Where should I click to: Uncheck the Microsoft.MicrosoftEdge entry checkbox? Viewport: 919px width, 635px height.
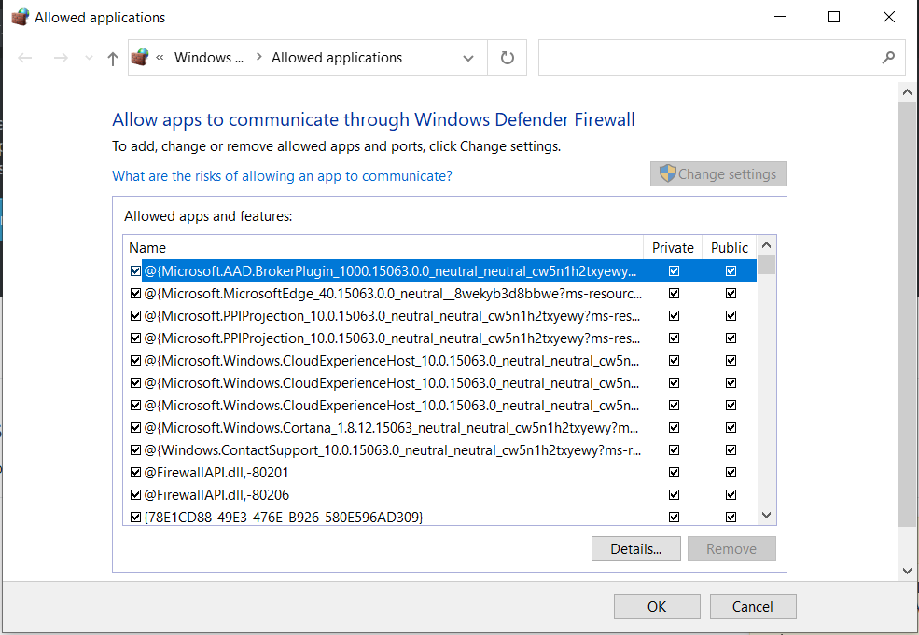135,293
